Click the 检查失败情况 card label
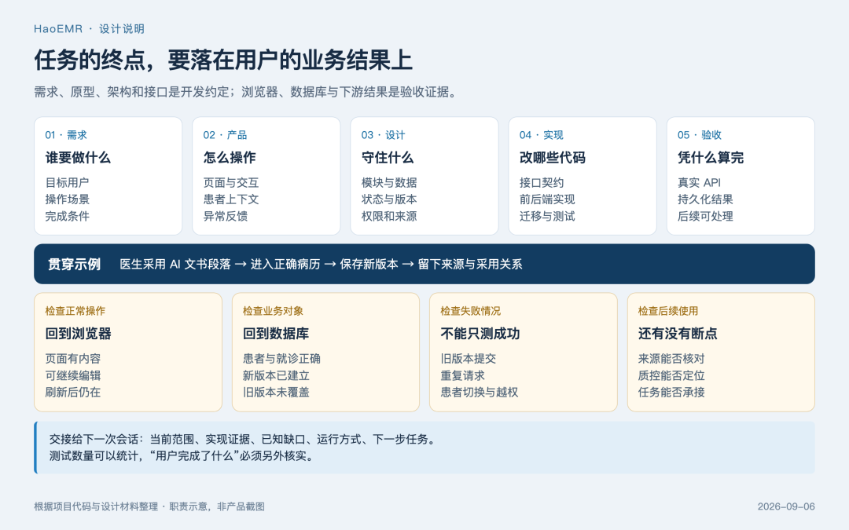 point(471,311)
